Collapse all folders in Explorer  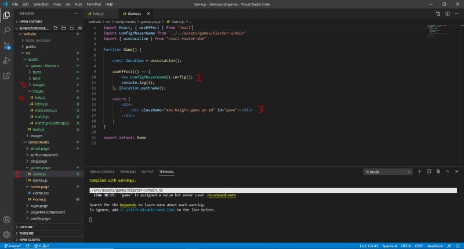pyautogui.click(x=79, y=28)
